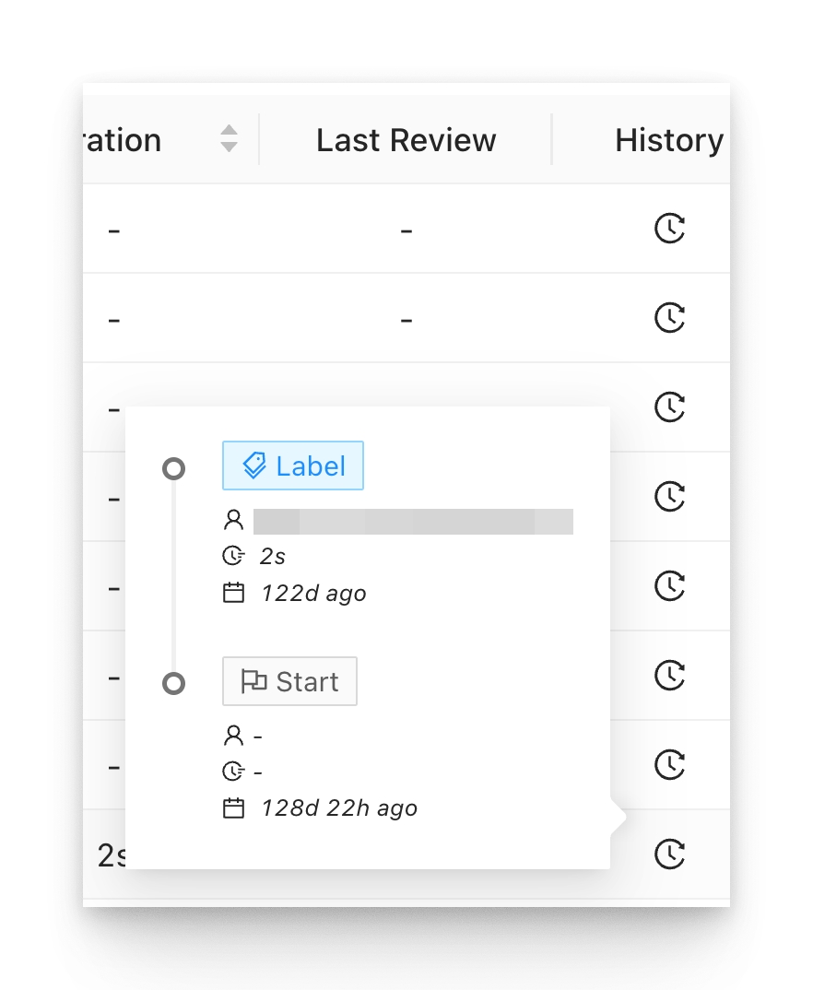Click the grey Start tag in the history popover
Viewport: 813px width, 990px height.
pyautogui.click(x=289, y=681)
